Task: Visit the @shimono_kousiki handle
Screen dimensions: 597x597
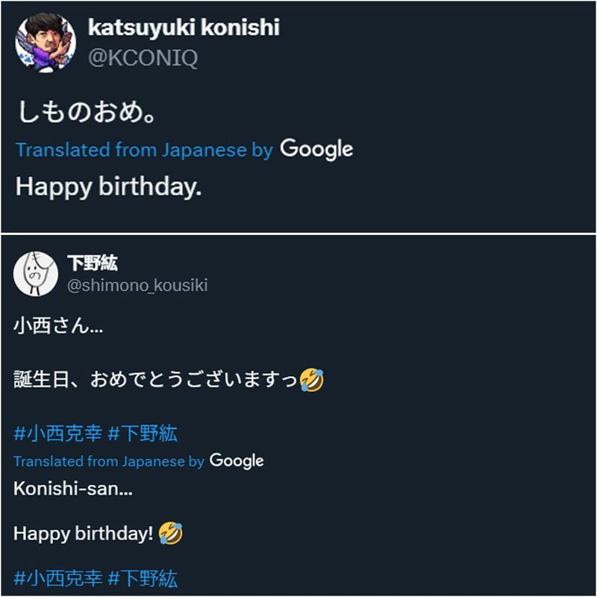Action: (137, 285)
